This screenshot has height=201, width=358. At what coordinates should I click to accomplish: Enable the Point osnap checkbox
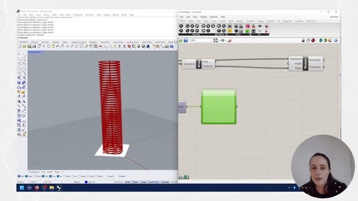[35, 176]
